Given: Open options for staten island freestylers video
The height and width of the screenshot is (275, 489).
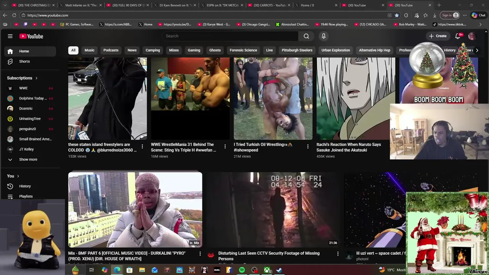Looking at the screenshot, I should pyautogui.click(x=142, y=147).
